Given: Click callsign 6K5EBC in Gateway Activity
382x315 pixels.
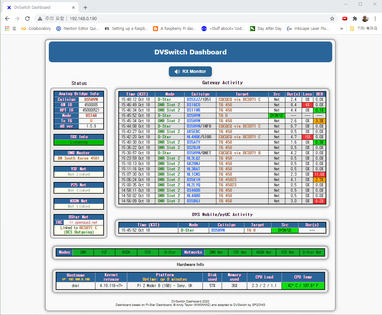Looking at the screenshot, I should pyautogui.click(x=193, y=131).
